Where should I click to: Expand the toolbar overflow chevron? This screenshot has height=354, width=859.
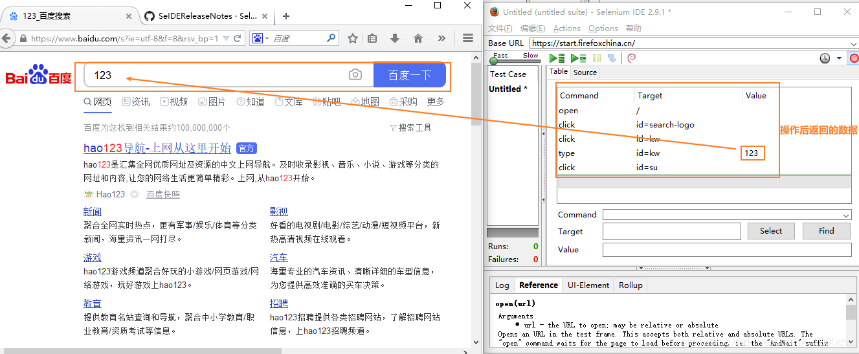(x=441, y=38)
